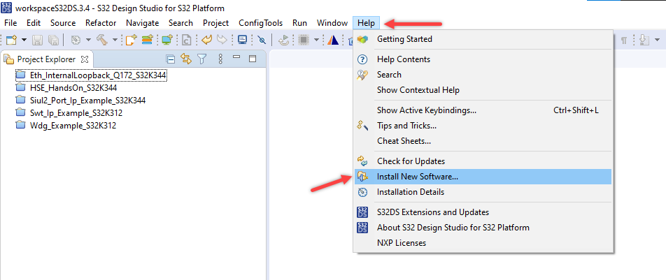Open the Source menu

click(x=63, y=23)
